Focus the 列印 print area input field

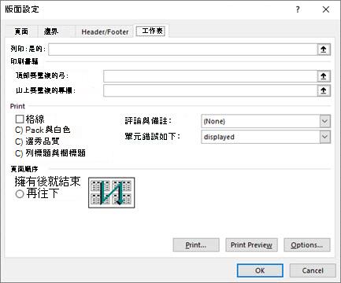click(x=183, y=50)
